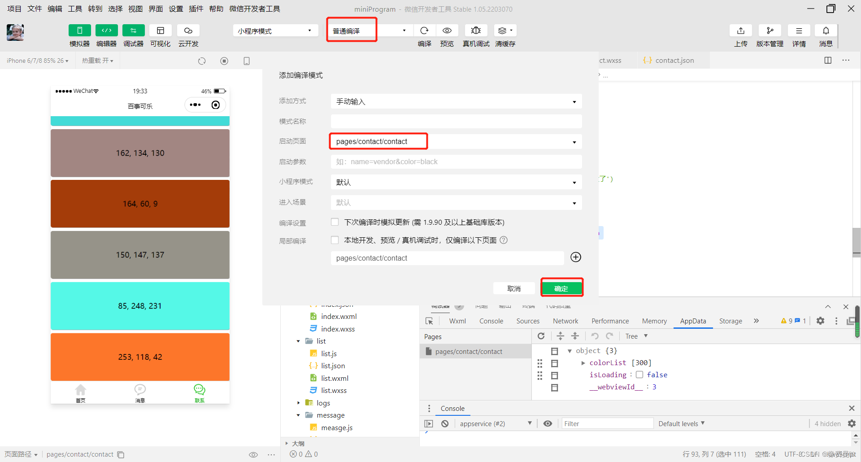This screenshot has height=462, width=861.
Task: Open Cloud Development (云开发)
Action: [188, 31]
